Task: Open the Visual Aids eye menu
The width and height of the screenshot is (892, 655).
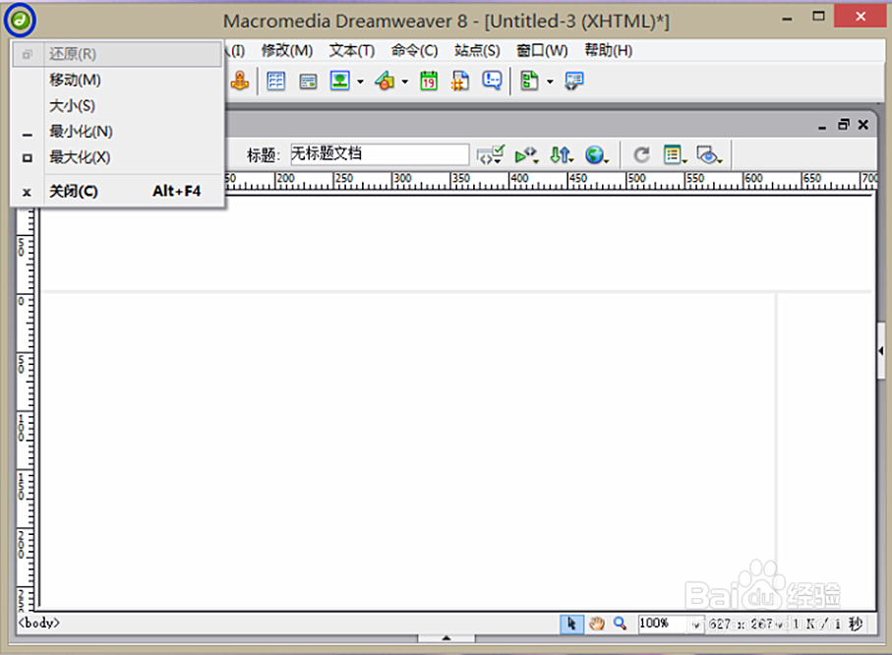Action: coord(709,154)
